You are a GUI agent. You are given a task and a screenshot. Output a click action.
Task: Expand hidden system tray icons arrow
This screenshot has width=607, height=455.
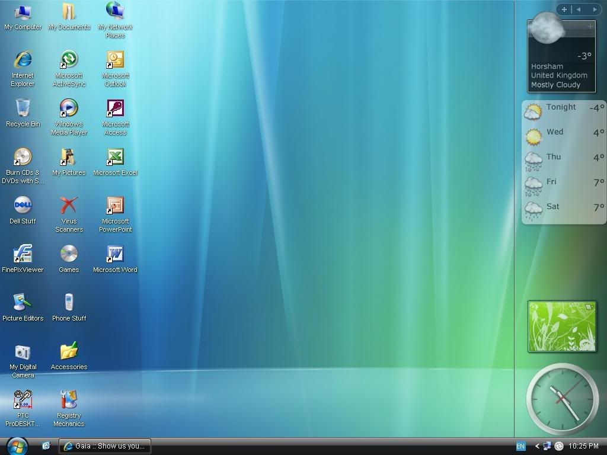537,446
